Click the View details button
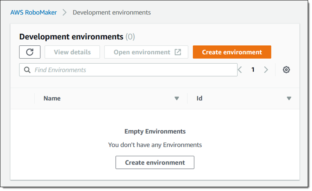312x191 pixels. click(x=72, y=52)
